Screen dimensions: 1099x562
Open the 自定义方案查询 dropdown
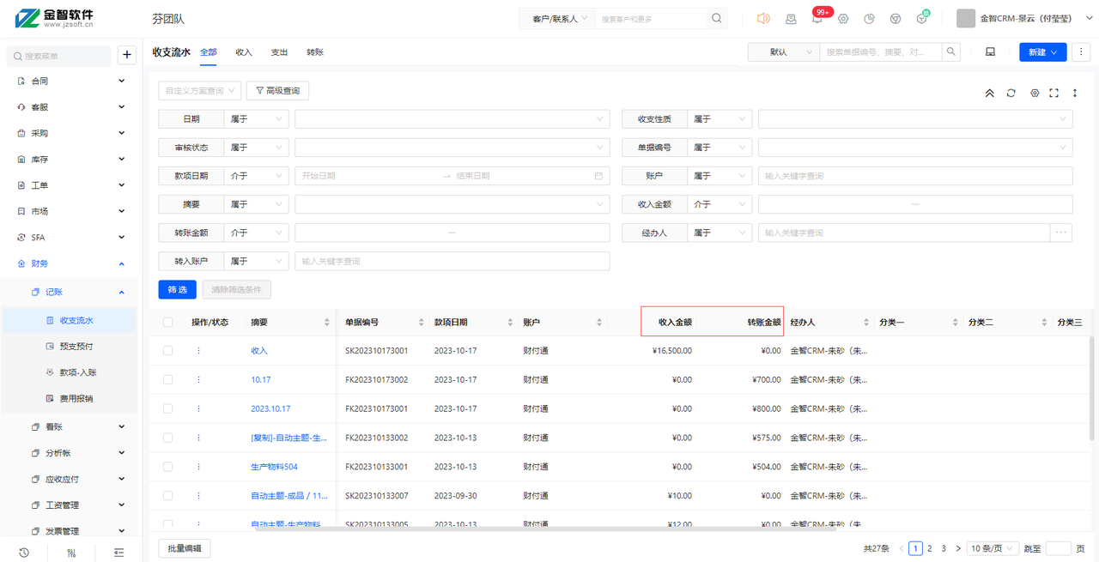click(199, 90)
